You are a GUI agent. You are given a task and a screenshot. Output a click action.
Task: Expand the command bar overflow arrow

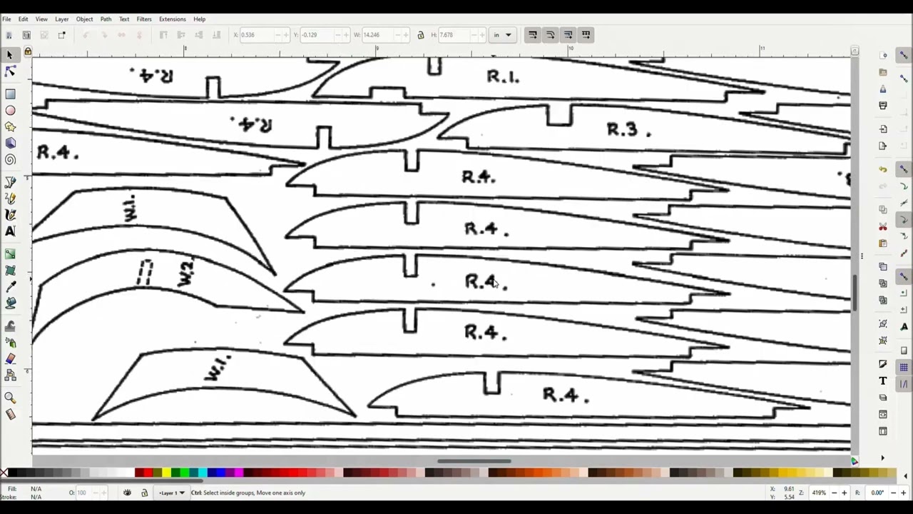882,458
